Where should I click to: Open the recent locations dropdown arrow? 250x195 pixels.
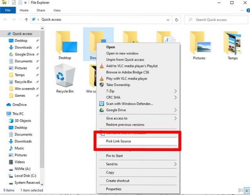(x=20, y=20)
